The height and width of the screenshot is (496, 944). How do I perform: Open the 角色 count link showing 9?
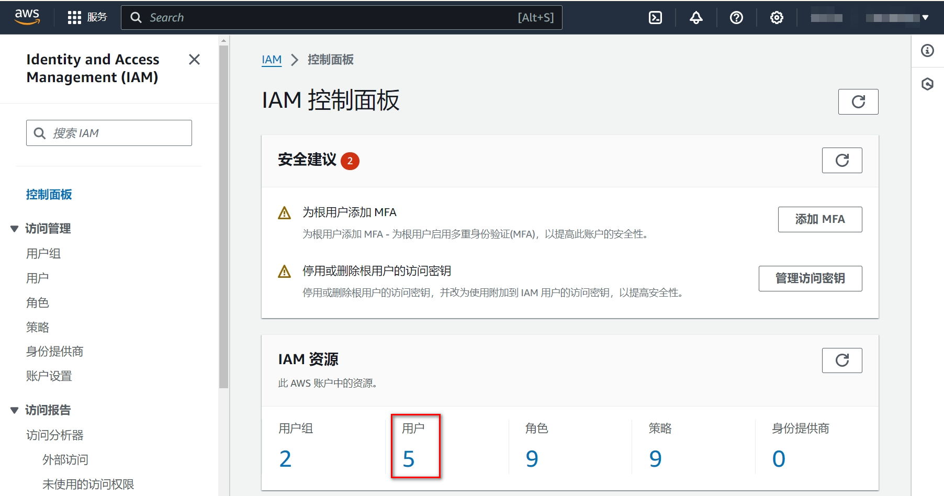532,459
